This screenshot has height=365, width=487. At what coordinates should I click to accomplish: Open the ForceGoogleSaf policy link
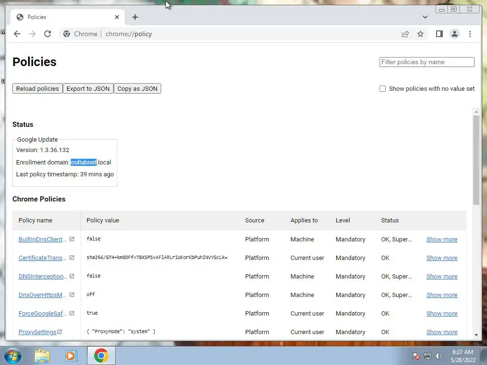click(42, 314)
